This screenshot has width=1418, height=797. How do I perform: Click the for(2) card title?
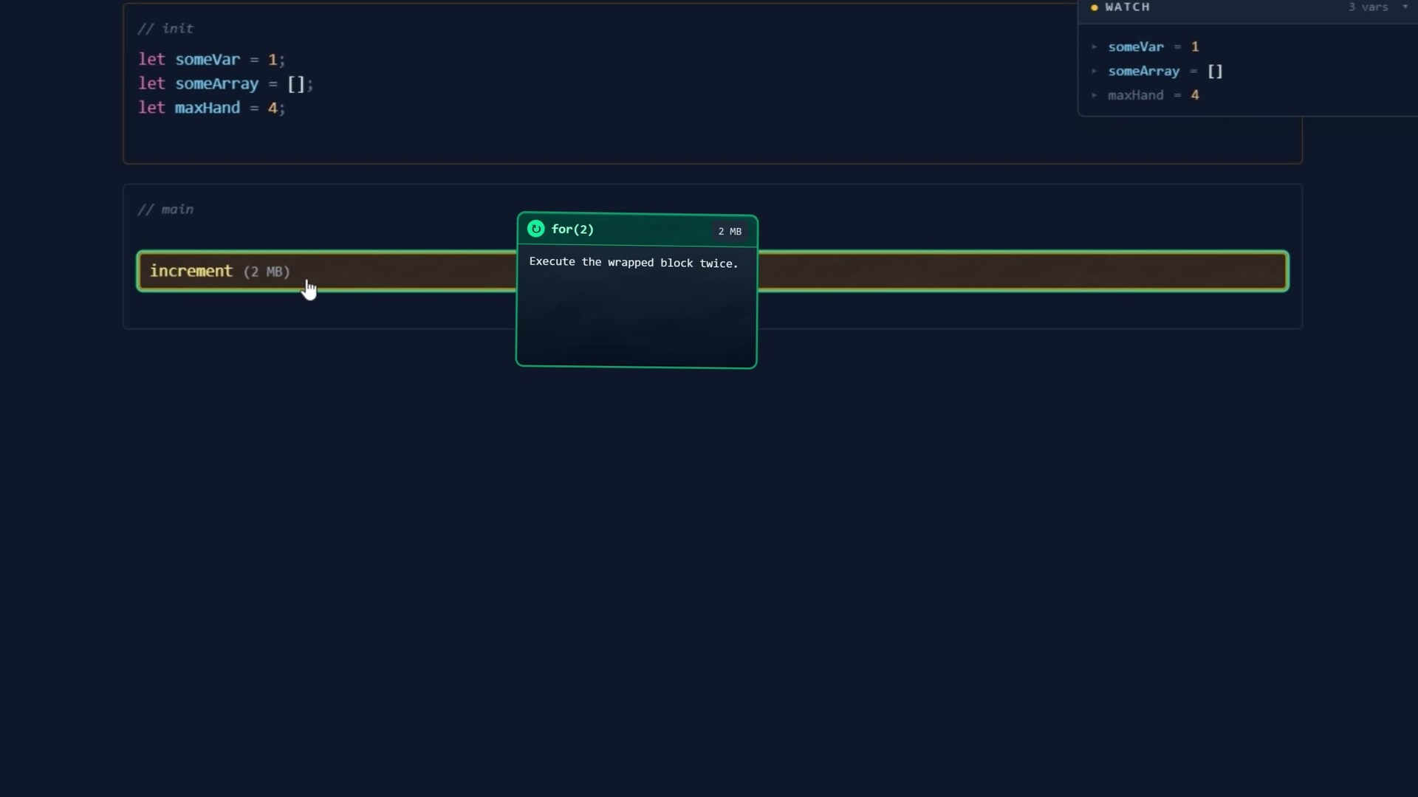click(572, 229)
